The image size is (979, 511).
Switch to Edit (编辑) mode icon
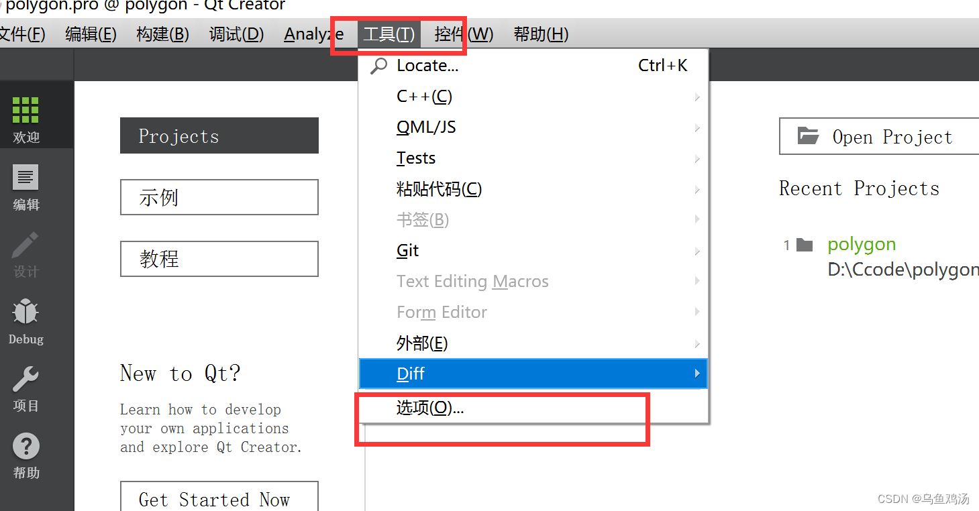[x=25, y=178]
